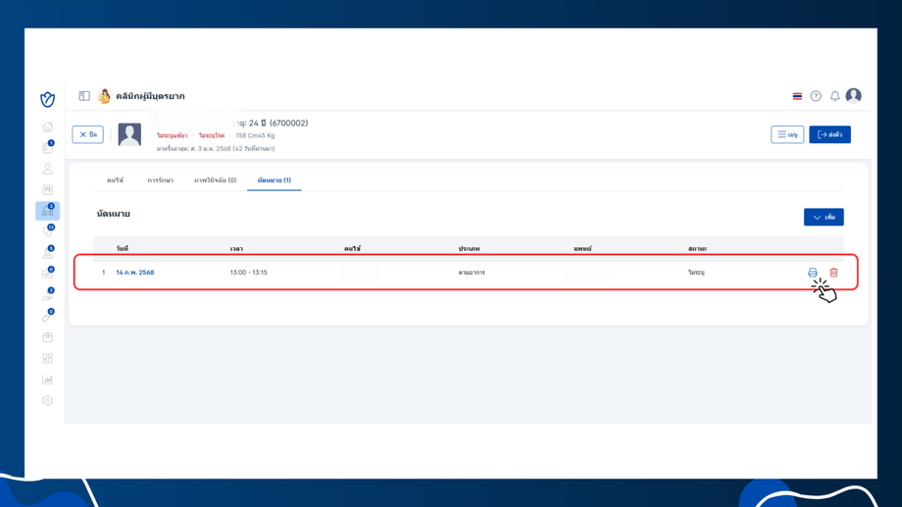The width and height of the screenshot is (902, 507).
Task: Click the red ไม่ระบุแพ้ยา allergy label
Action: (x=172, y=135)
